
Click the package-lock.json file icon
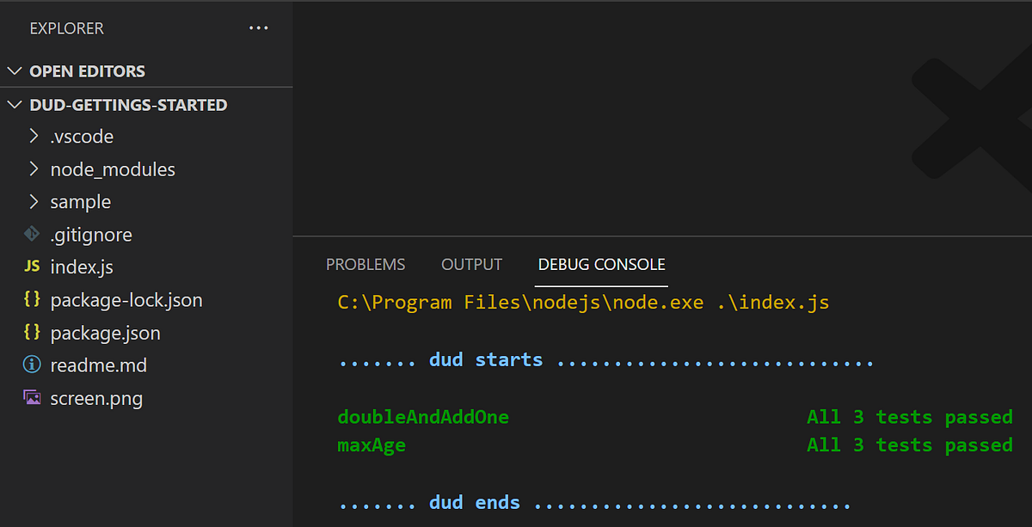(x=34, y=299)
